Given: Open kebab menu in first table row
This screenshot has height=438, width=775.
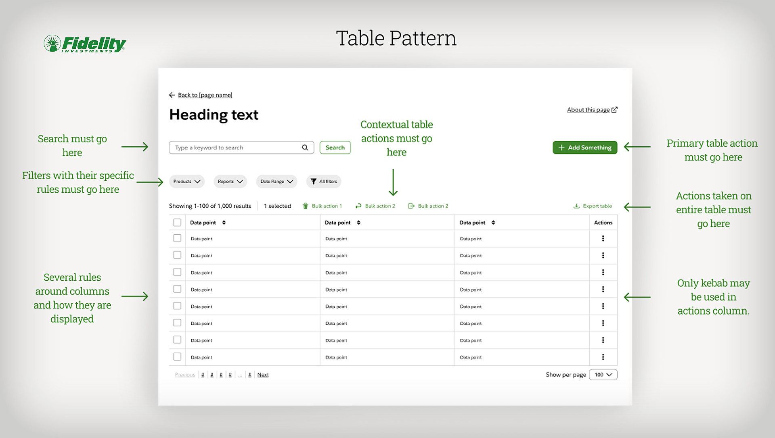Looking at the screenshot, I should click(603, 239).
